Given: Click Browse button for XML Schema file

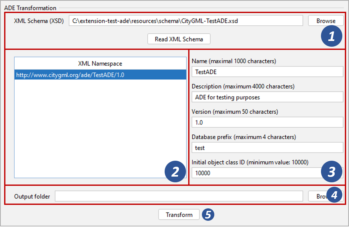Looking at the screenshot, I should (x=326, y=21).
